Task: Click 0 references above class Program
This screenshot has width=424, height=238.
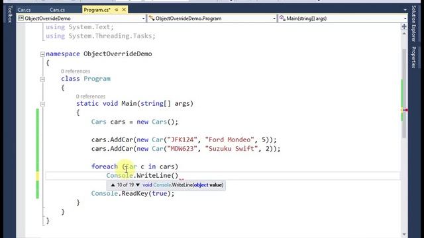Action: (x=76, y=71)
